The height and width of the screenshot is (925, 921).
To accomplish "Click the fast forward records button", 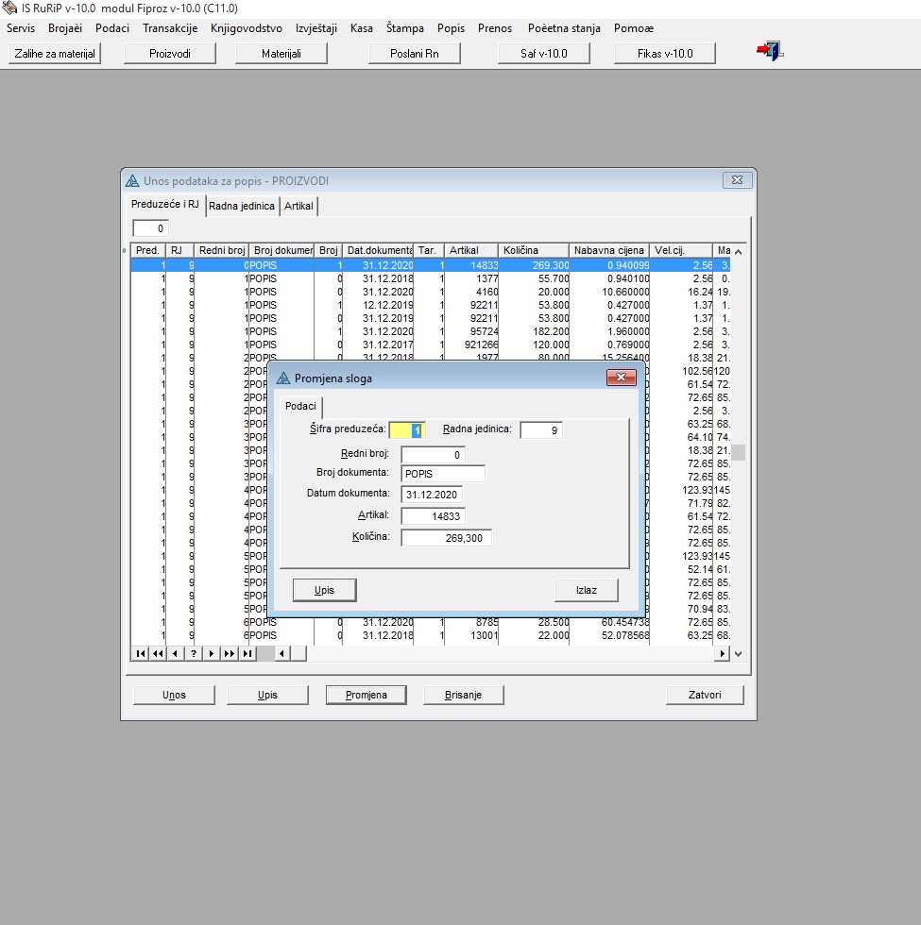I will coord(229,653).
